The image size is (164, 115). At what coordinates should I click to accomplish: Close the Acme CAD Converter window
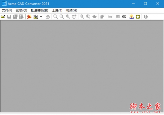[158, 4]
